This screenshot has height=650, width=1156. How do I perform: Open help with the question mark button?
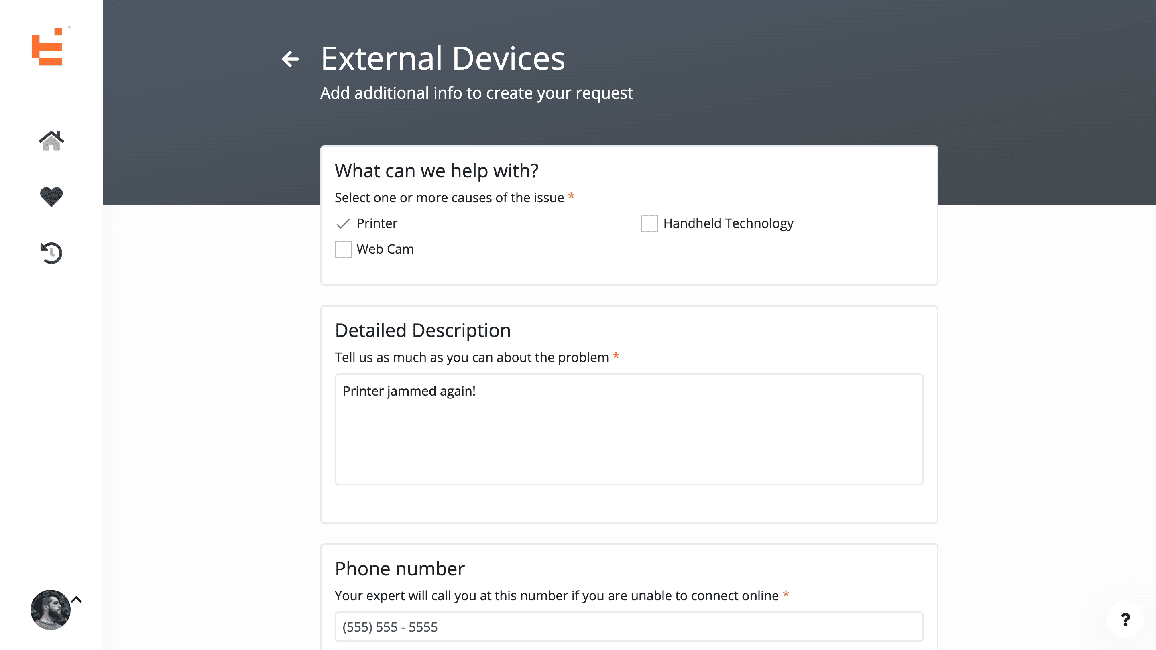tap(1125, 620)
